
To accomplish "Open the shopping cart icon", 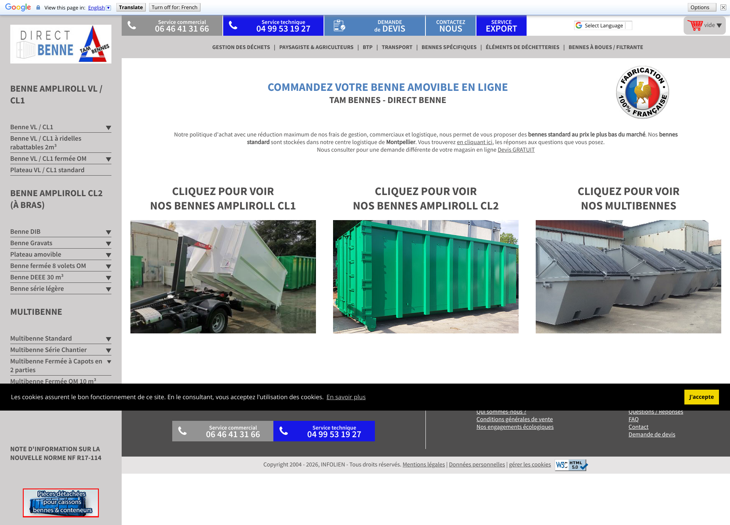I will (695, 25).
